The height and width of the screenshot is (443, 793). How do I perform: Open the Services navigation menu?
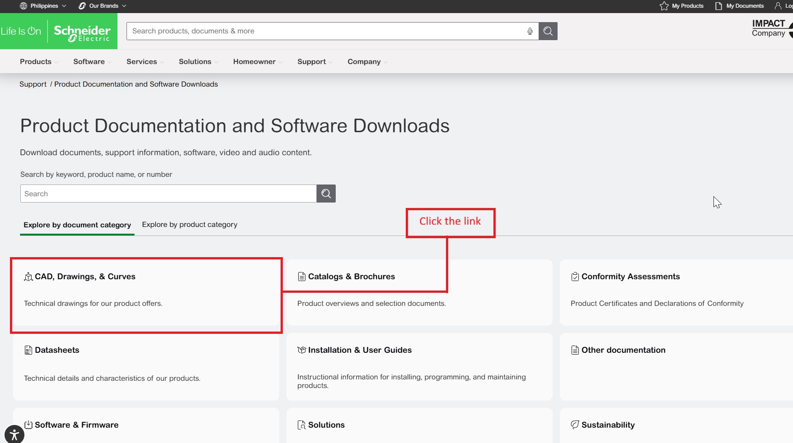click(142, 62)
